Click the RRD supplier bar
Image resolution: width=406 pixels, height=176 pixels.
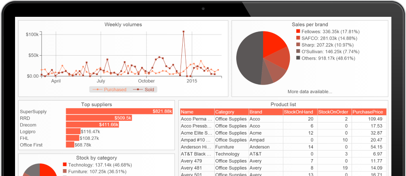tap(99, 118)
